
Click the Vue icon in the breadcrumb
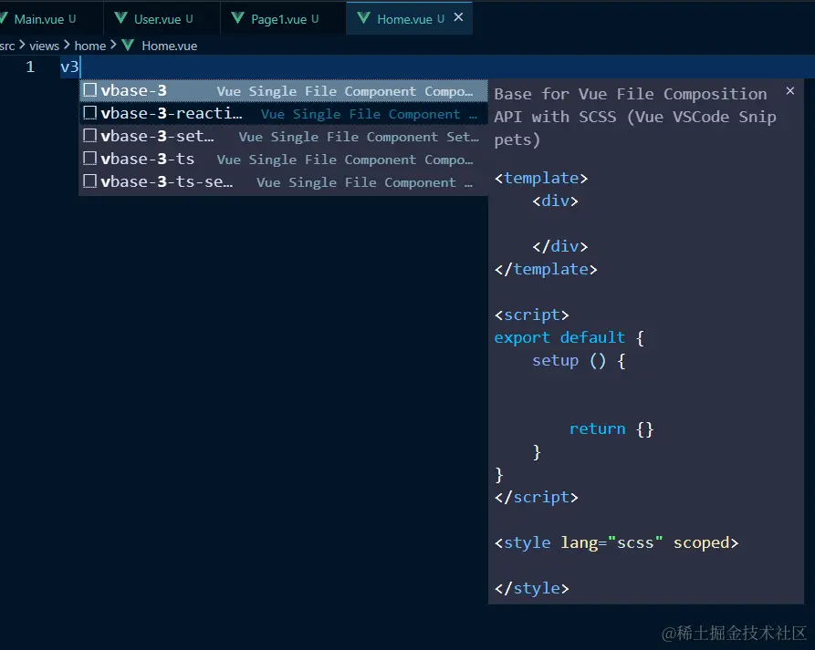128,46
